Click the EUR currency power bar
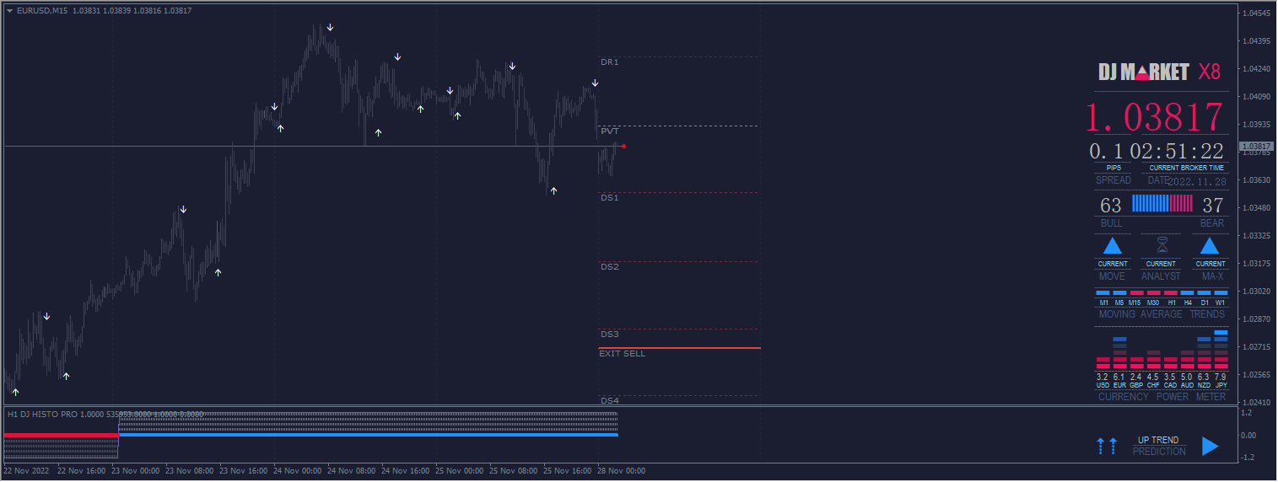The width and height of the screenshot is (1278, 482). coord(1119,353)
